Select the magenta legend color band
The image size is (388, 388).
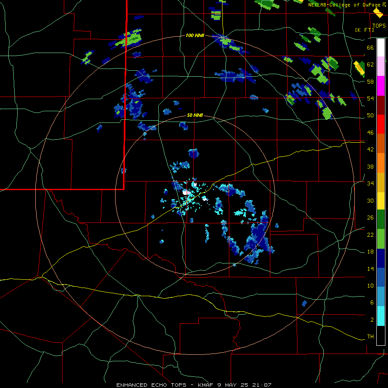click(381, 86)
